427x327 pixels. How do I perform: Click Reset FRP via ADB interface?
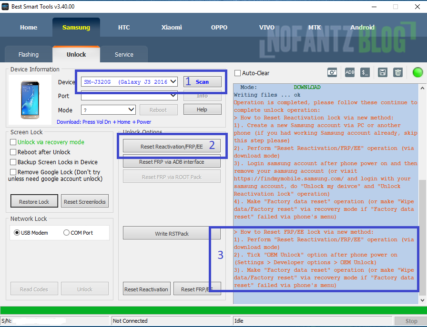pos(172,161)
